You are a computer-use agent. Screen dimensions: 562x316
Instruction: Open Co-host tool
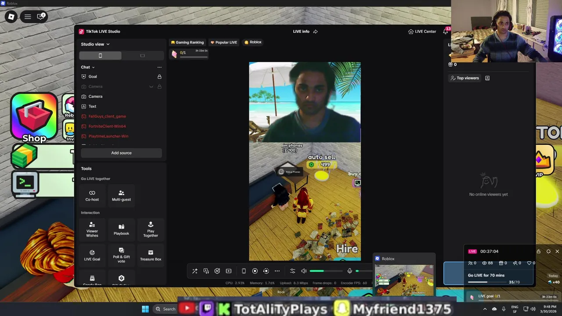pyautogui.click(x=92, y=196)
